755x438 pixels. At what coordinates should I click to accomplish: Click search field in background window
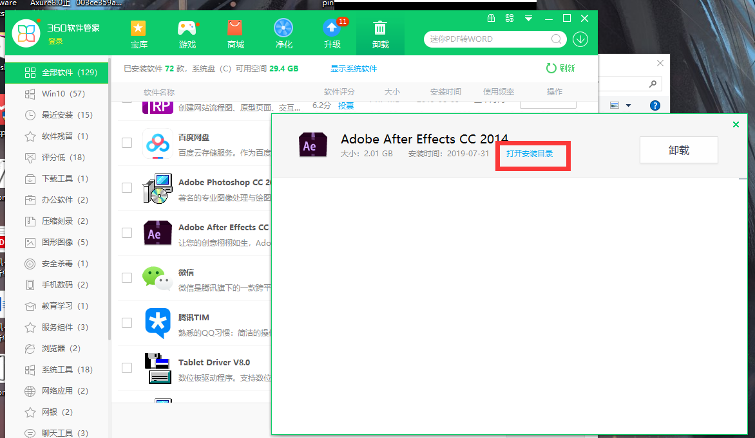(630, 84)
